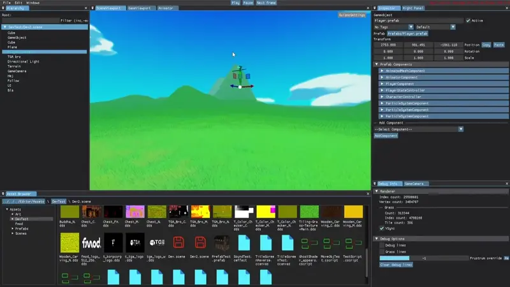510x287 pixels.
Task: Expand the Prefabs folder in asset tree
Action: 13,229
